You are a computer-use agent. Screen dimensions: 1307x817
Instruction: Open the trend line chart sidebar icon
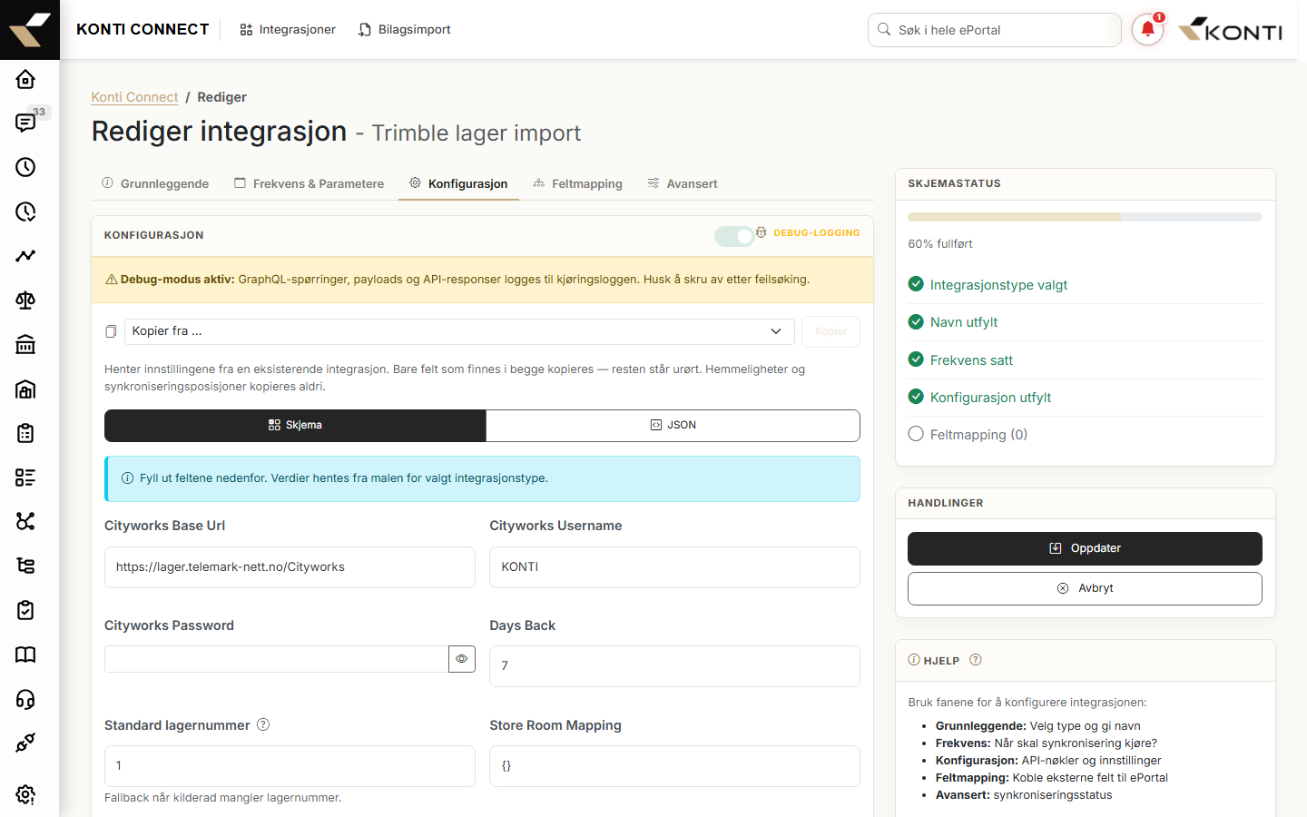tap(25, 256)
